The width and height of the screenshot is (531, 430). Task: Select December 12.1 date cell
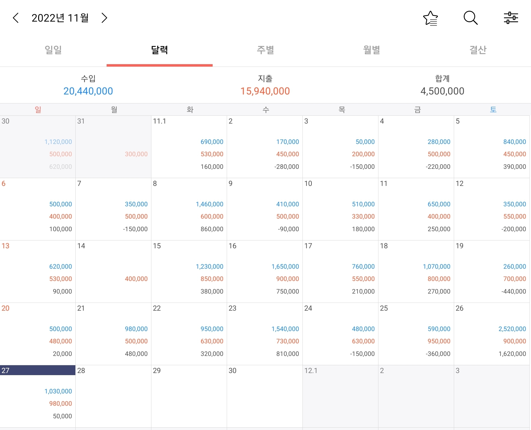340,396
